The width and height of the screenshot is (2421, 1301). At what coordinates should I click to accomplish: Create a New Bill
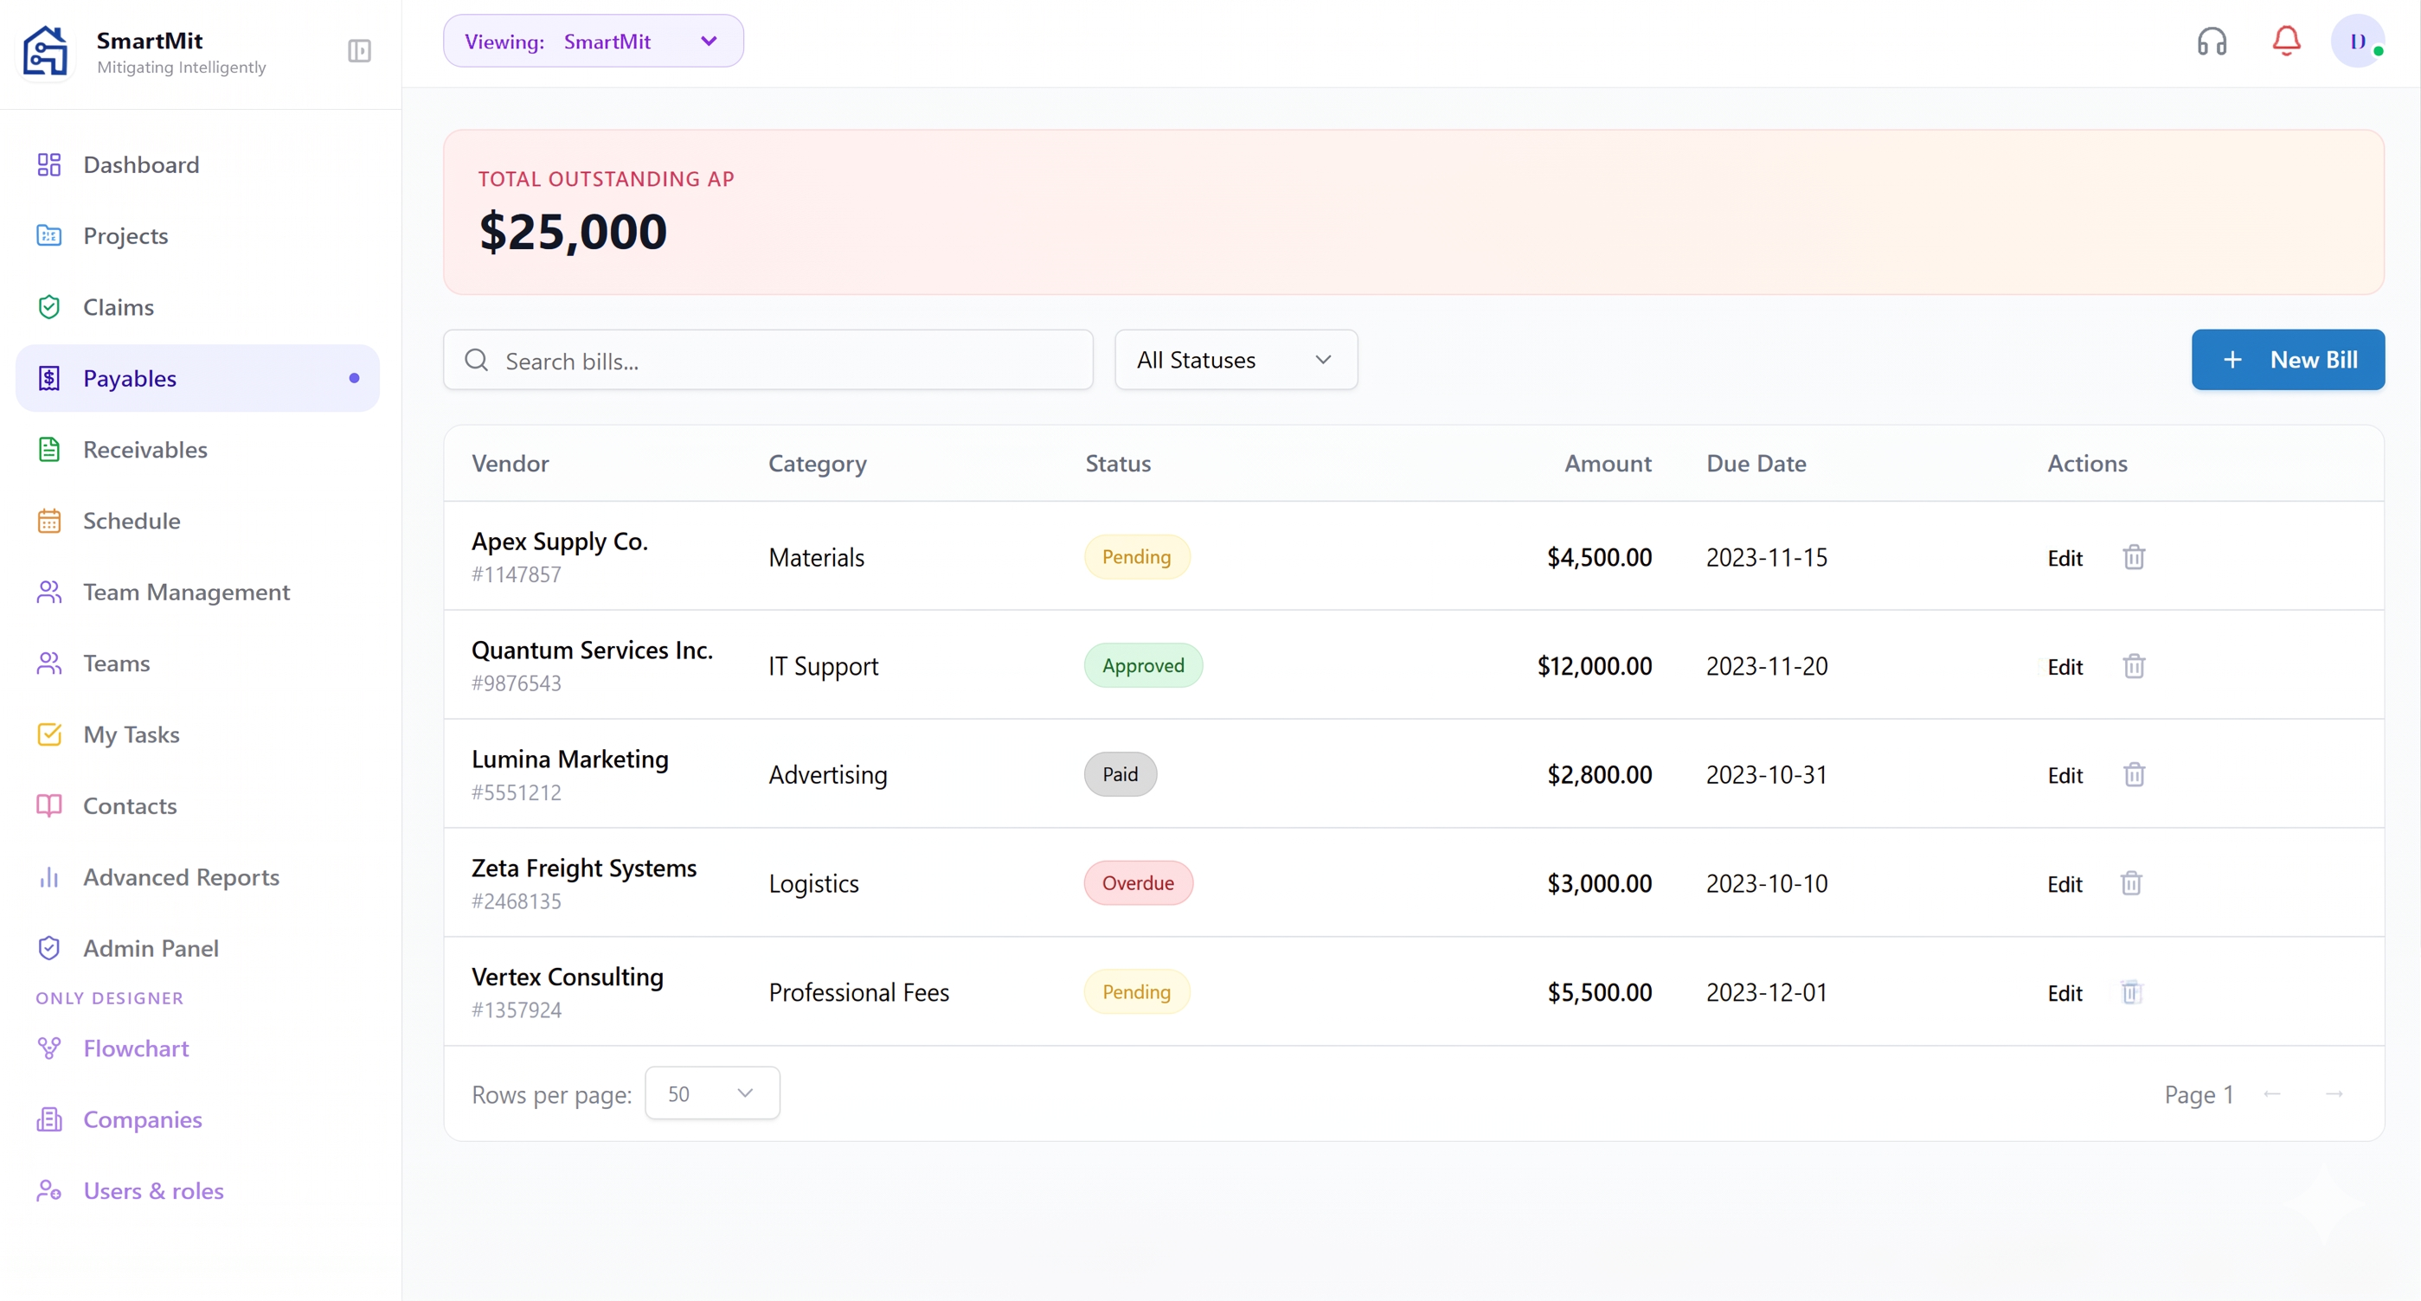pos(2287,360)
